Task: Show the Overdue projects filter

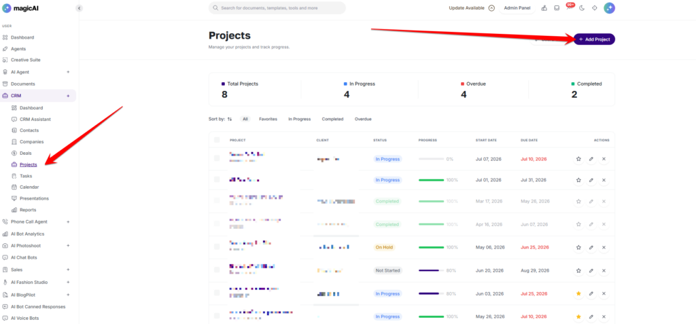Action: pos(363,119)
